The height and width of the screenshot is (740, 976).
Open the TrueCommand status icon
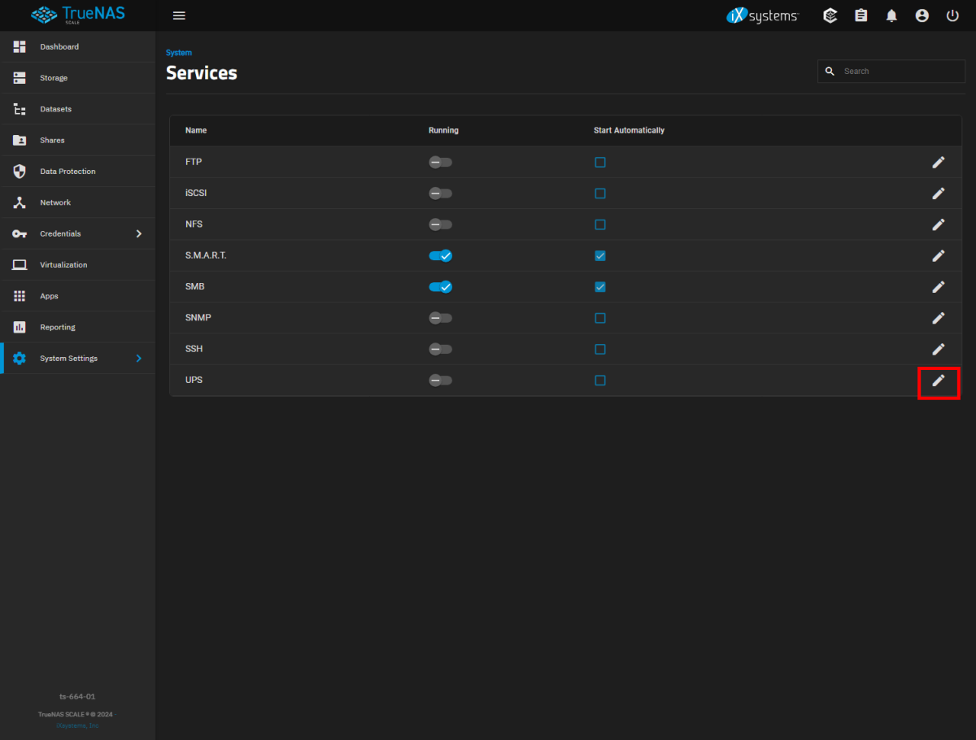pyautogui.click(x=830, y=15)
